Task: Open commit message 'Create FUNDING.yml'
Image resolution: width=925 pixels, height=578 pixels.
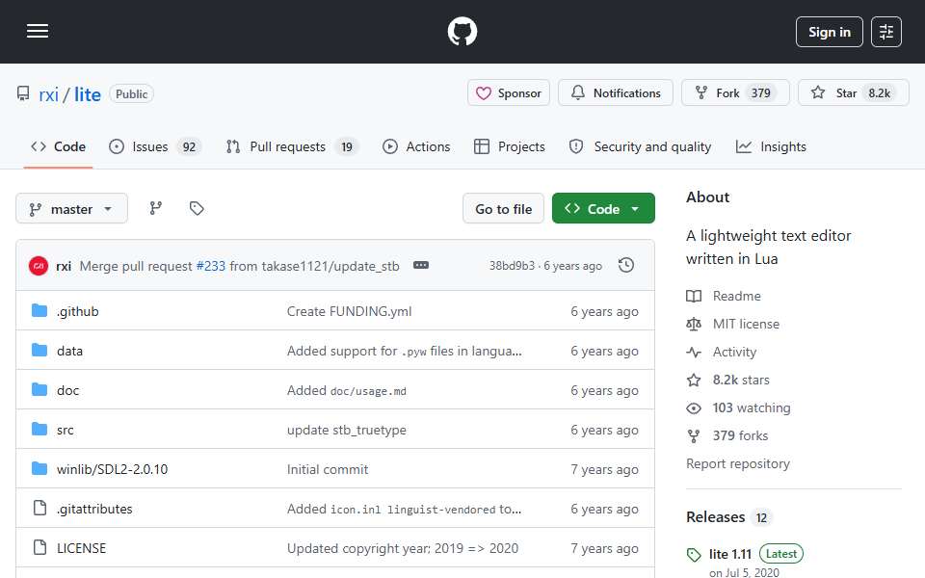Action: pos(349,311)
